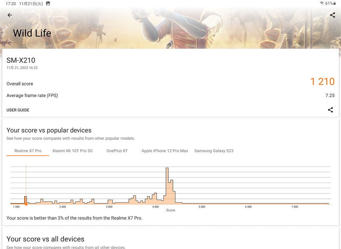Tap the Wi-Fi status icon

point(322,3)
